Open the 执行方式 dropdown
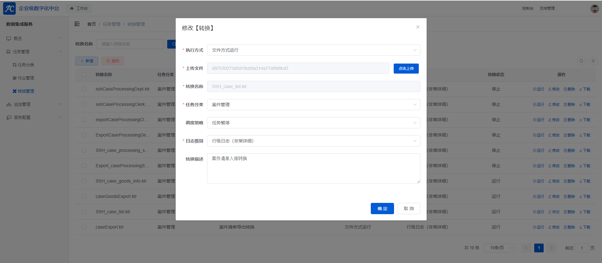This screenshot has width=602, height=263. 313,50
